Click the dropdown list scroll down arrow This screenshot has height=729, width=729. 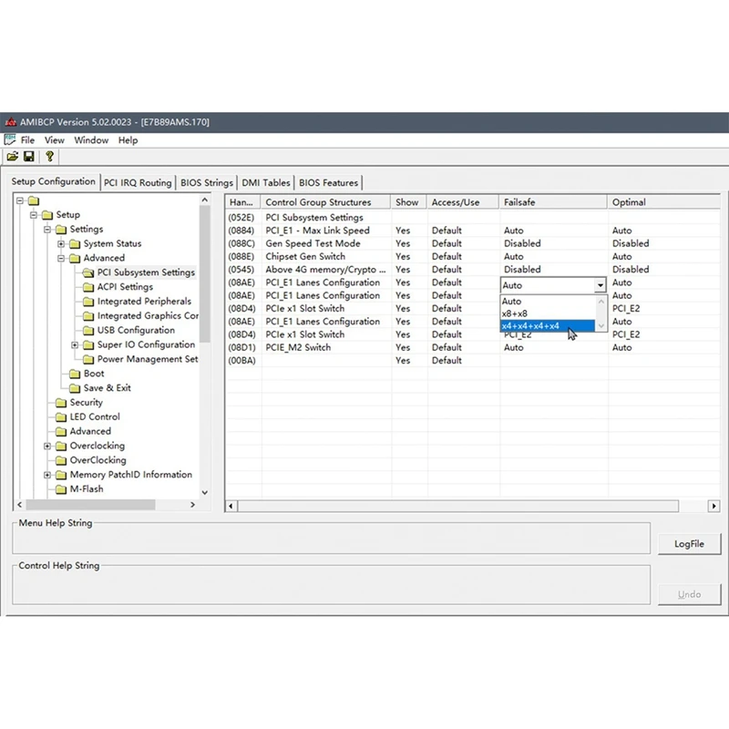pos(601,326)
